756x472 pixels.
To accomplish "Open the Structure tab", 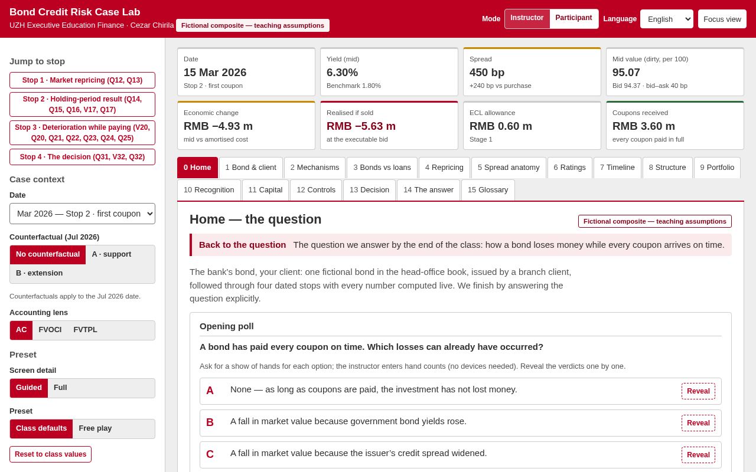I will click(x=667, y=168).
